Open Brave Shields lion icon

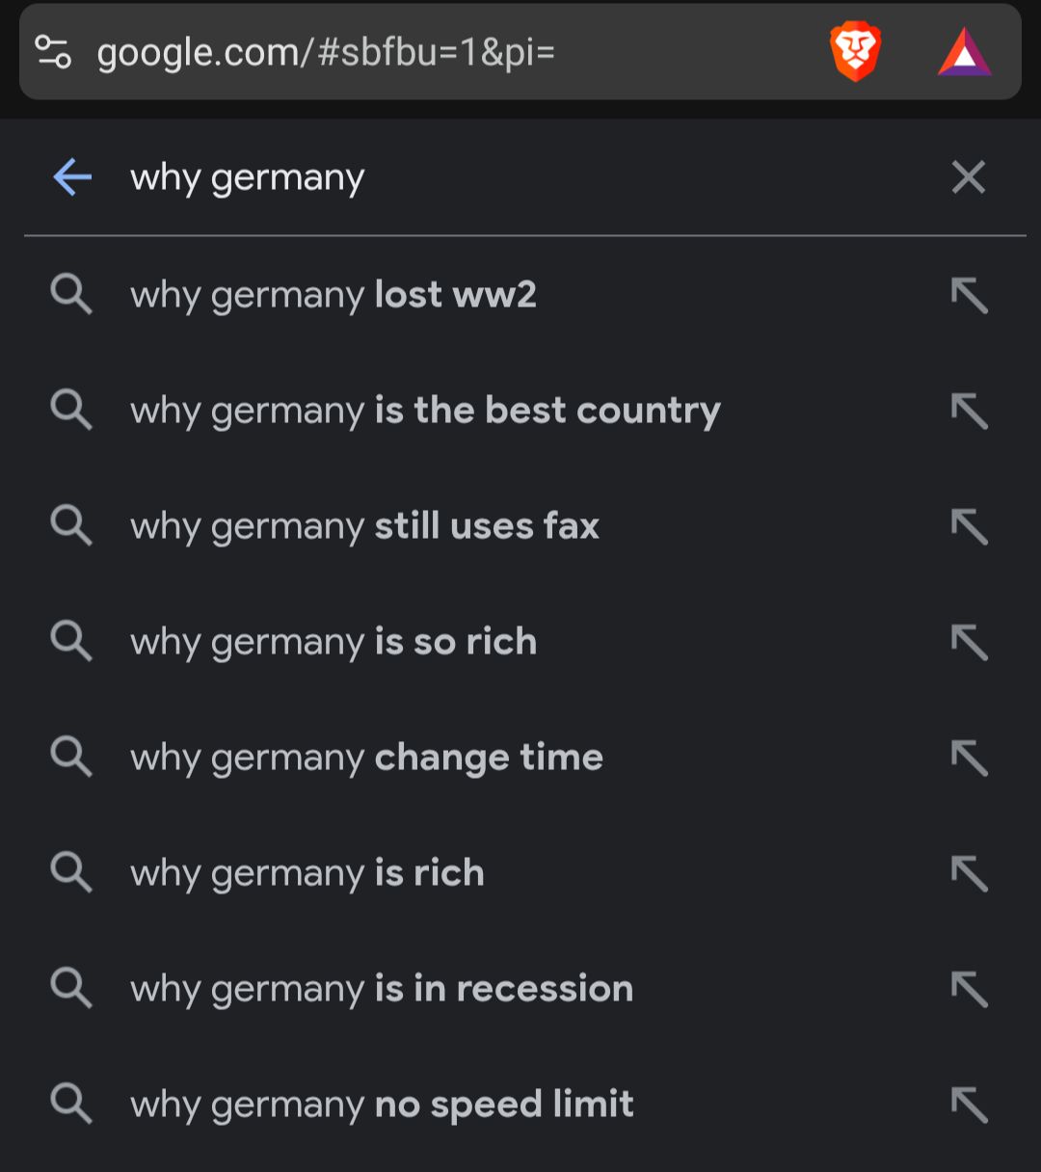click(855, 52)
